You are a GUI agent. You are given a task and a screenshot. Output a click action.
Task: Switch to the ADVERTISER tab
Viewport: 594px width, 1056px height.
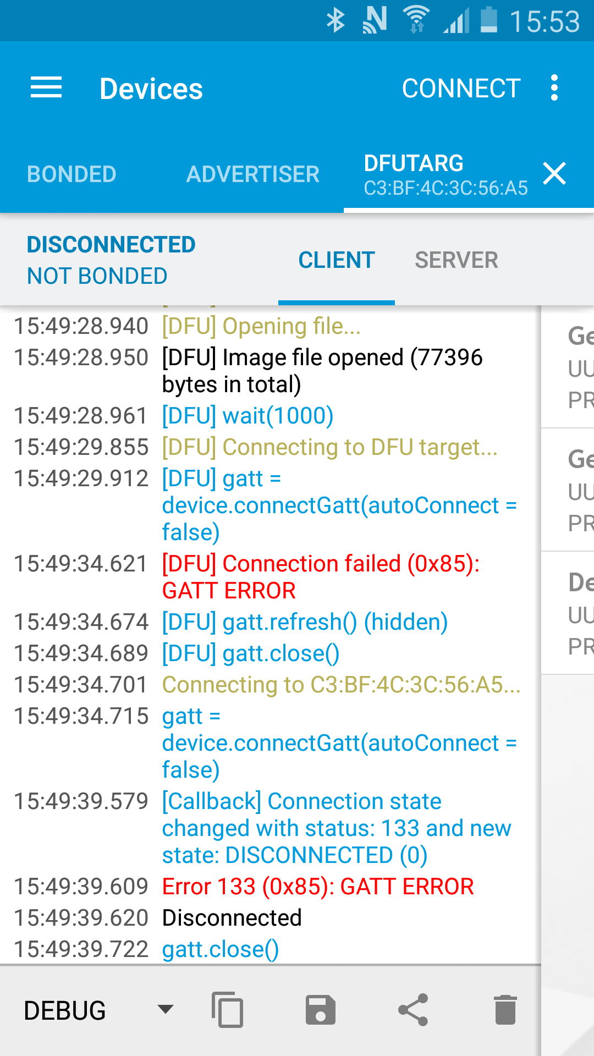click(253, 174)
